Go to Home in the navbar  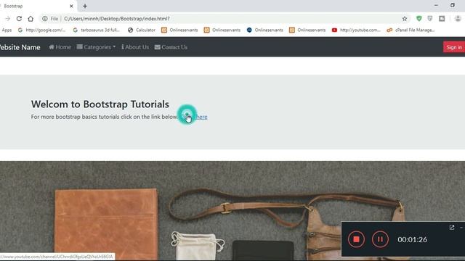(x=60, y=47)
